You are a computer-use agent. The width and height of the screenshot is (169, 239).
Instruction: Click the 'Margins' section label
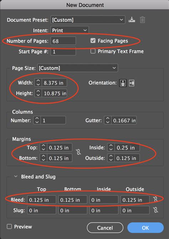(x=21, y=139)
